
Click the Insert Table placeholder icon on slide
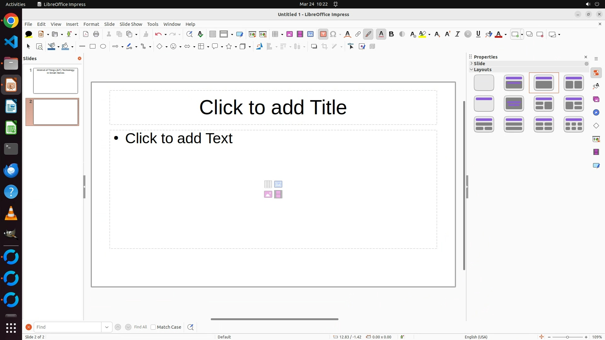(268, 184)
